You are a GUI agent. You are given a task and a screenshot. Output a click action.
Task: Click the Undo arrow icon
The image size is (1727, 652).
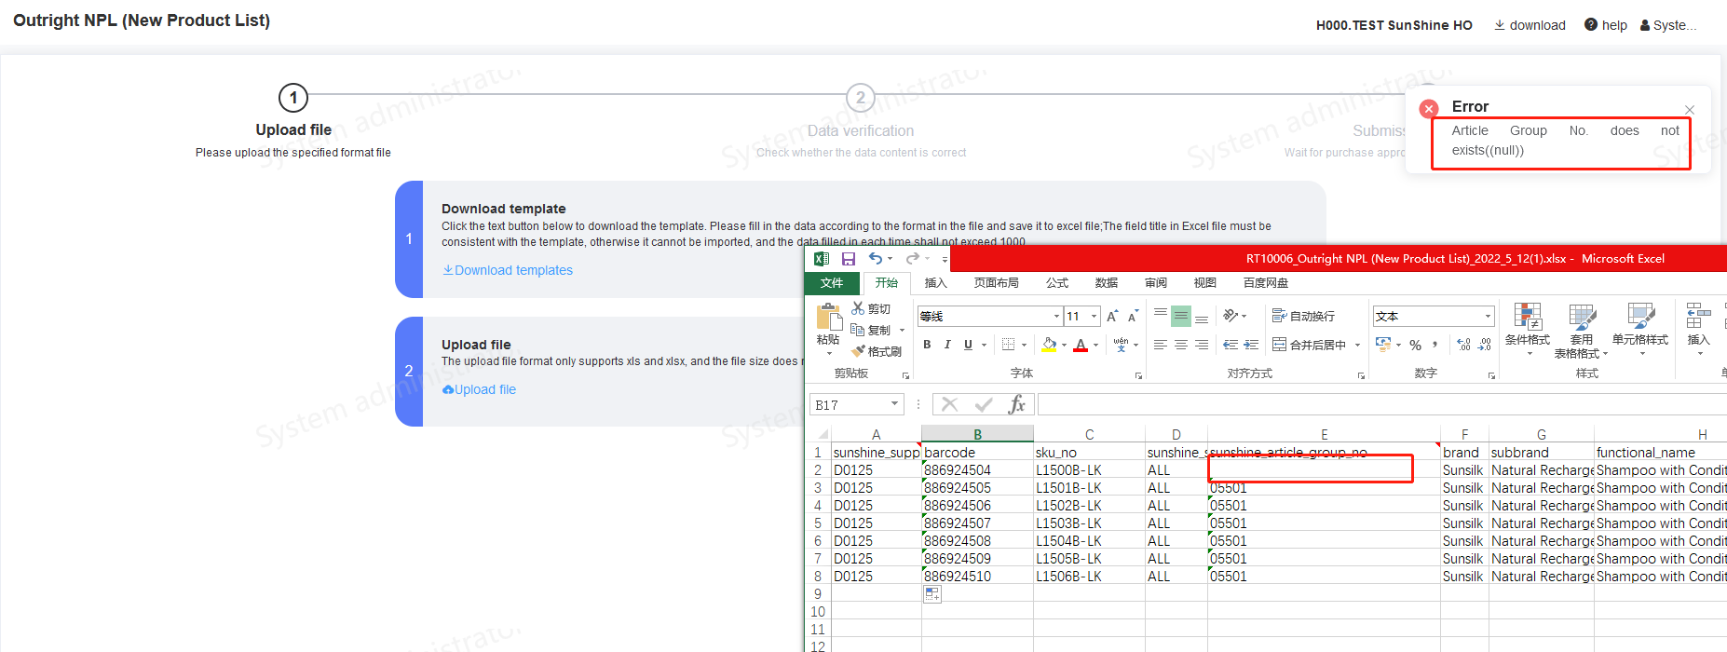(x=875, y=259)
